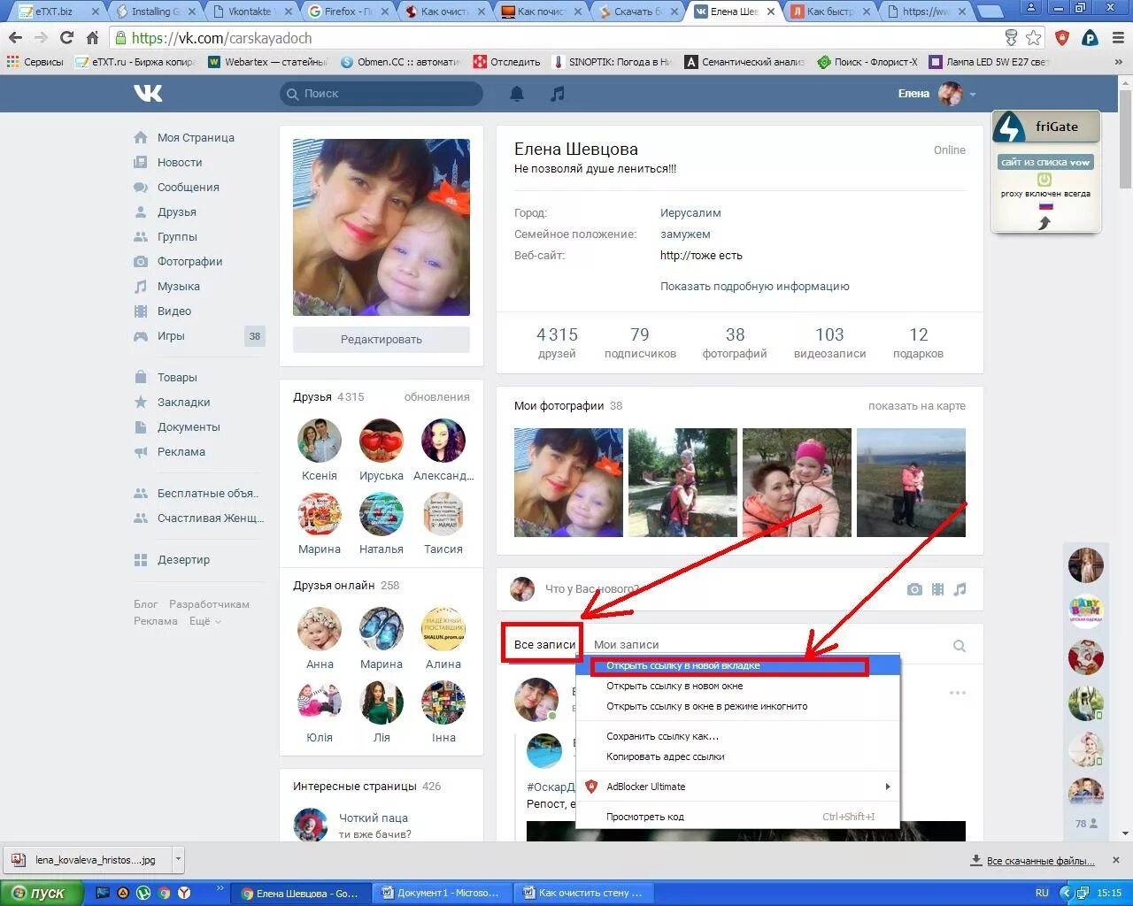Open online friend Анна avatar
Image resolution: width=1133 pixels, height=906 pixels.
(x=320, y=629)
